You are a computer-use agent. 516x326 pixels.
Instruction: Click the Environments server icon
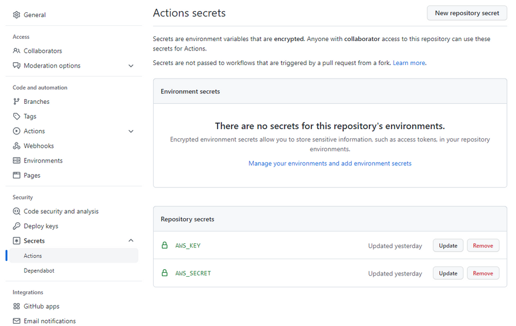(16, 161)
